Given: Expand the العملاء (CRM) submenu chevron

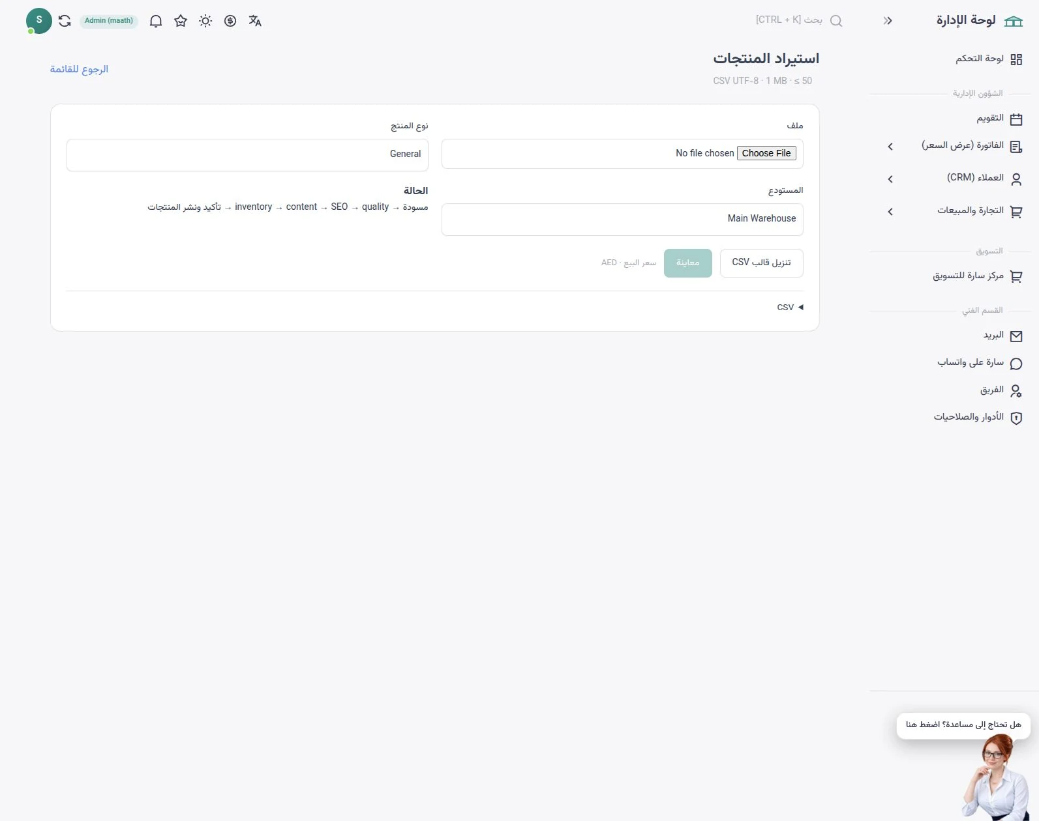Looking at the screenshot, I should (890, 179).
